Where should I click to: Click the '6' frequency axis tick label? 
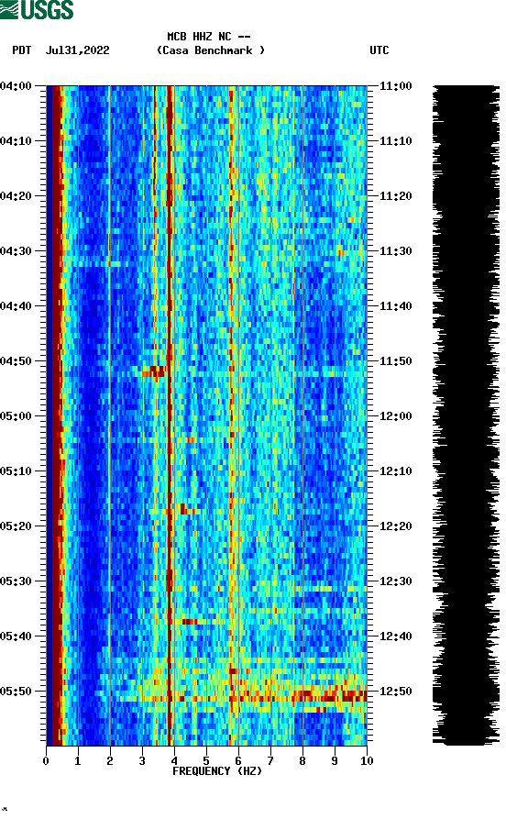point(238,761)
